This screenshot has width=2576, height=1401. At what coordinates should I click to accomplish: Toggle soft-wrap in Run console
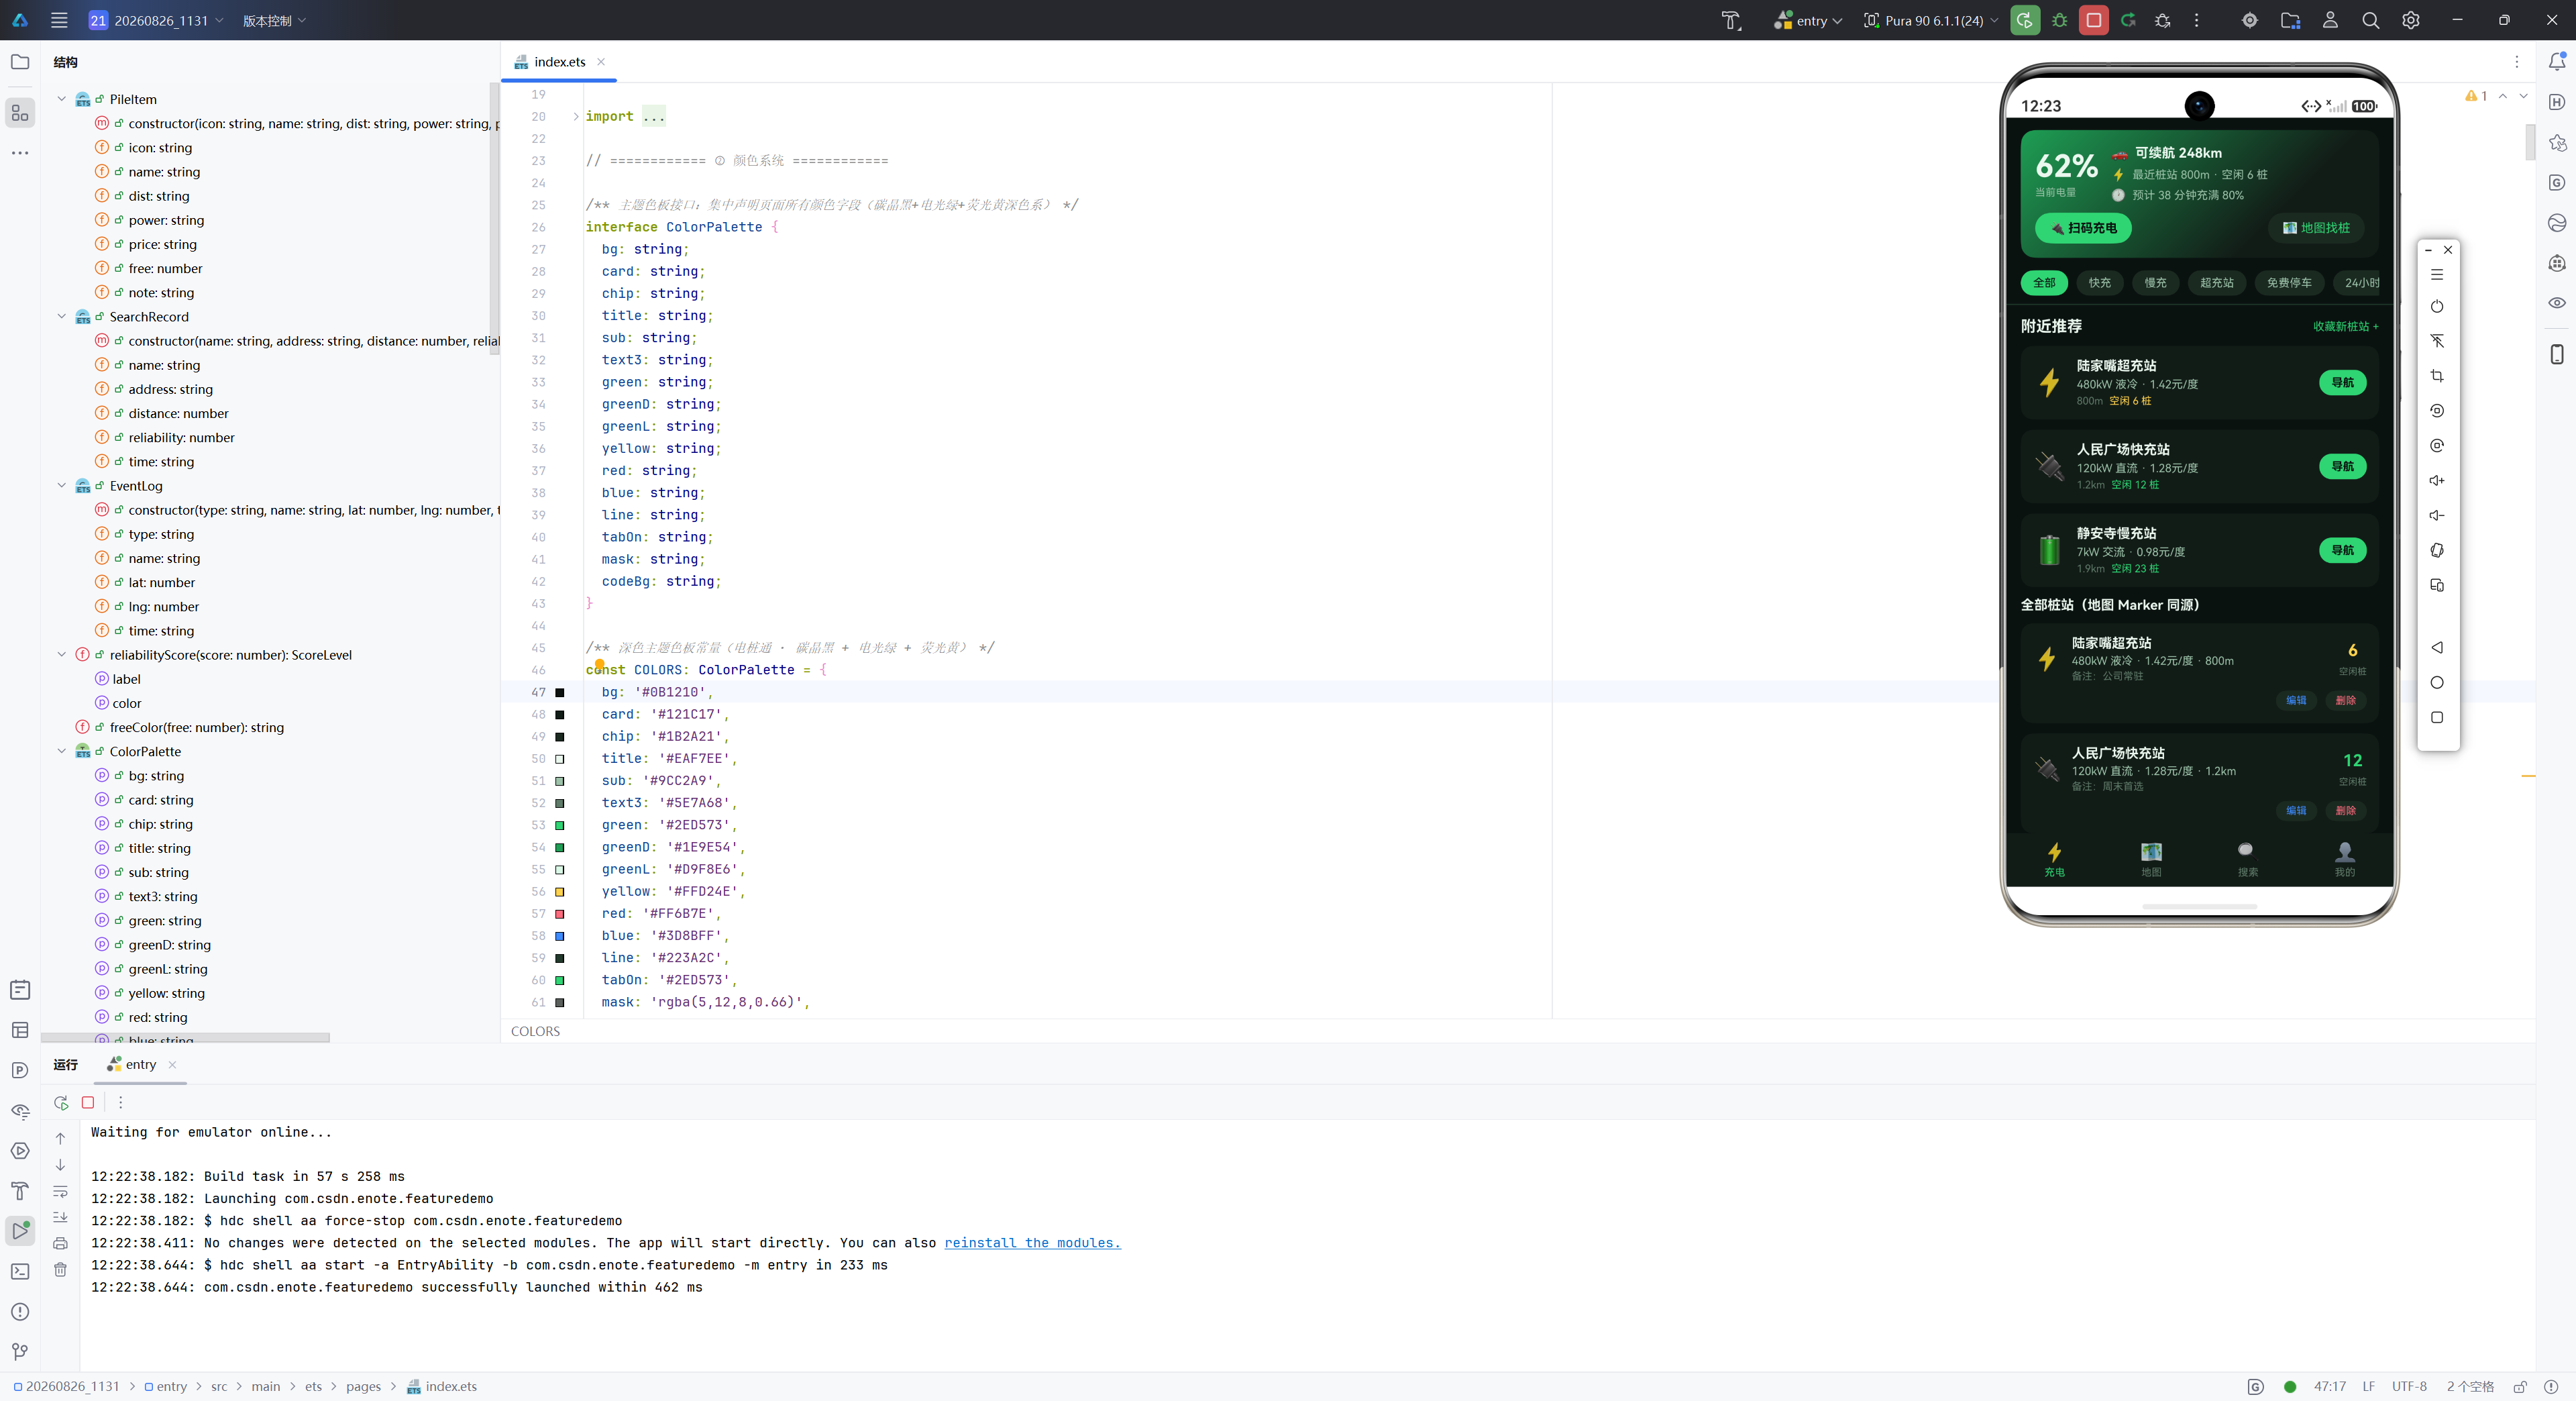click(x=60, y=1192)
